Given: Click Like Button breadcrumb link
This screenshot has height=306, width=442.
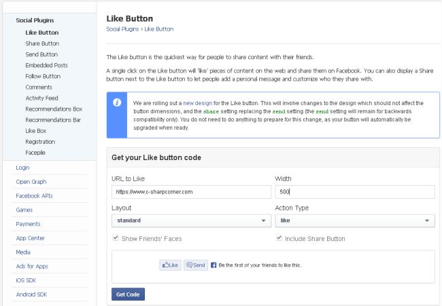Looking at the screenshot, I should tap(159, 29).
